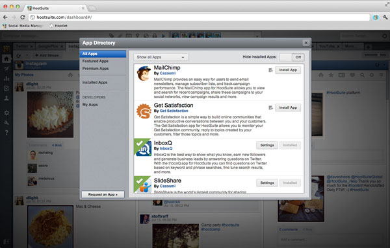
Task: Click the MailChimp monkey app icon
Action: click(x=144, y=73)
